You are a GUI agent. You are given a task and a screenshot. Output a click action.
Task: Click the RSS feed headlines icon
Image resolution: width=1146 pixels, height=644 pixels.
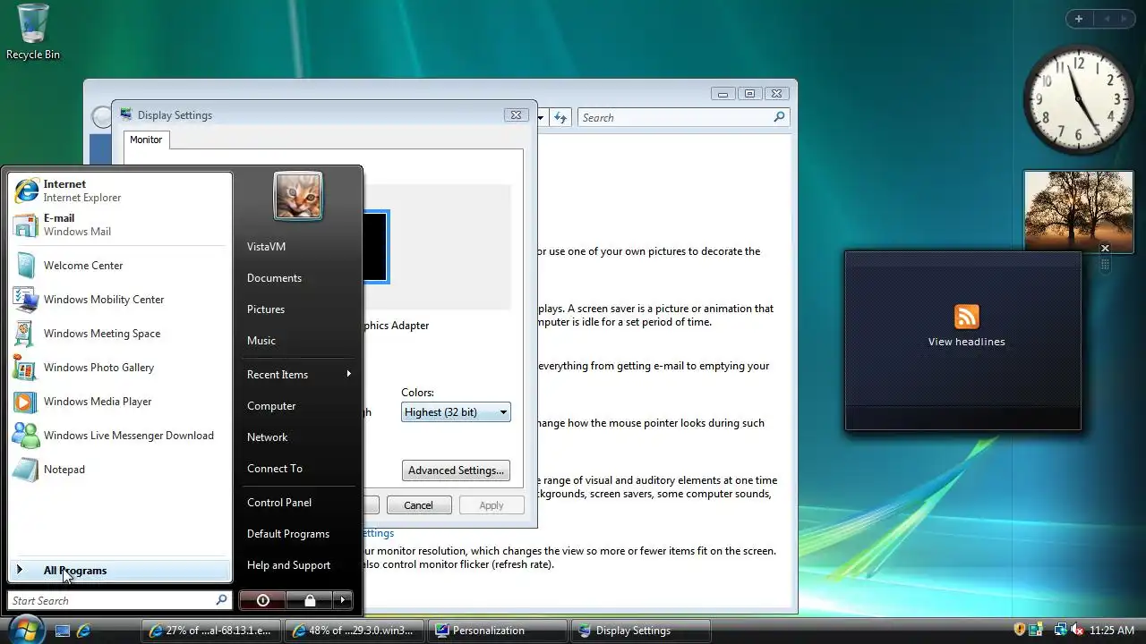(966, 317)
